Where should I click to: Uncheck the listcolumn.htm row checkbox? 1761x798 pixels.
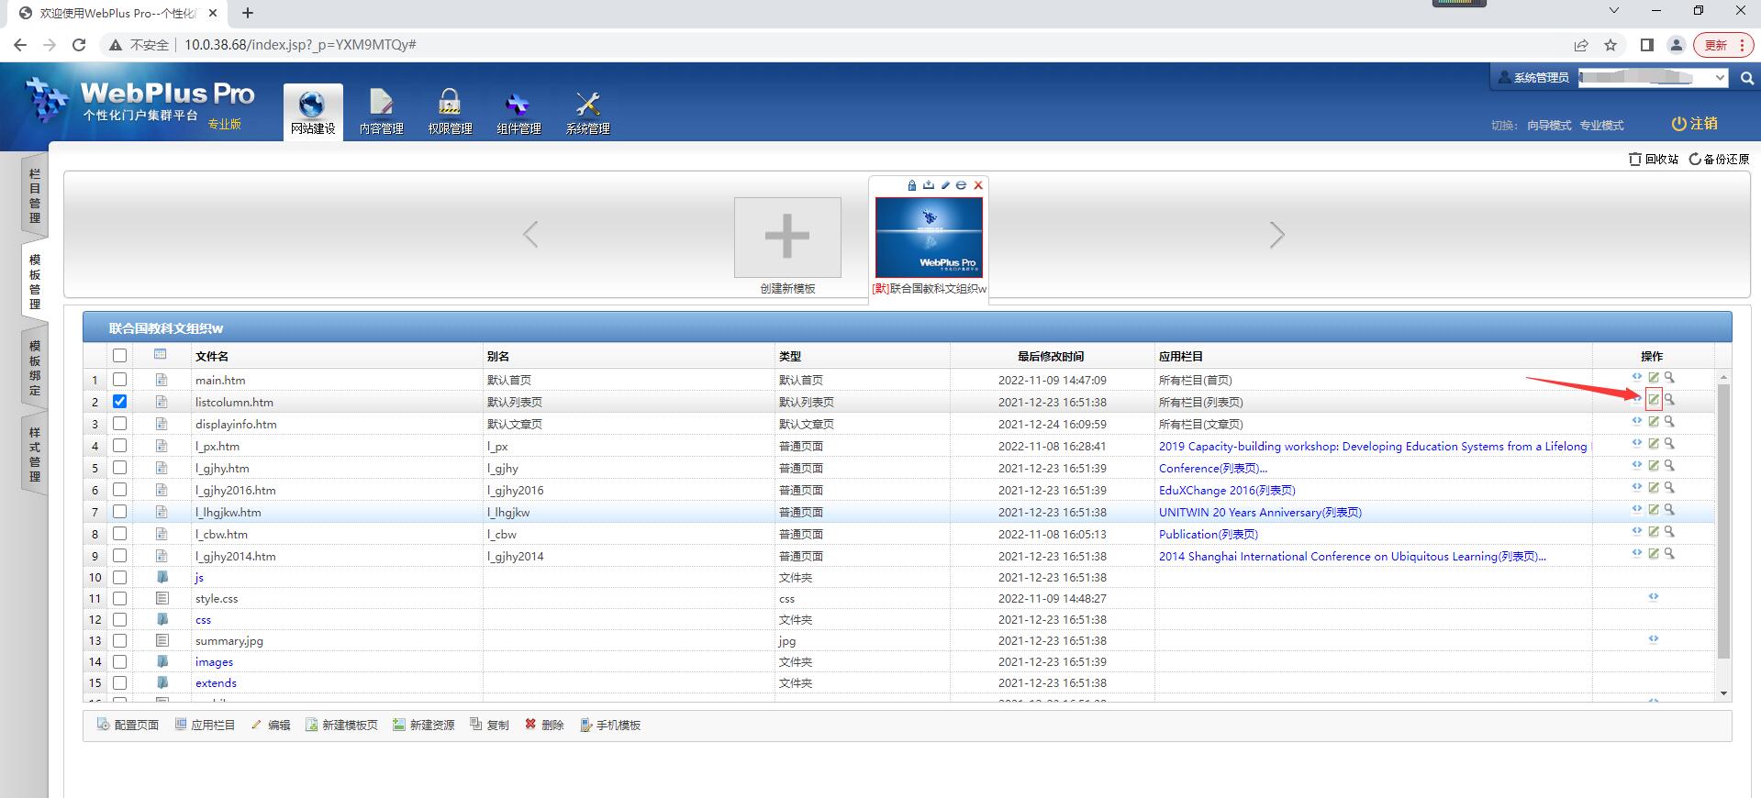coord(119,402)
